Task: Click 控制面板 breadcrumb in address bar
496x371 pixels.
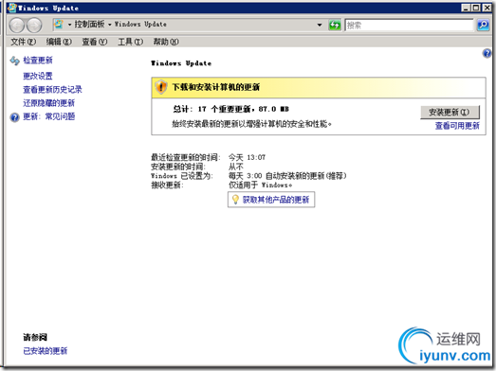Action: click(89, 25)
